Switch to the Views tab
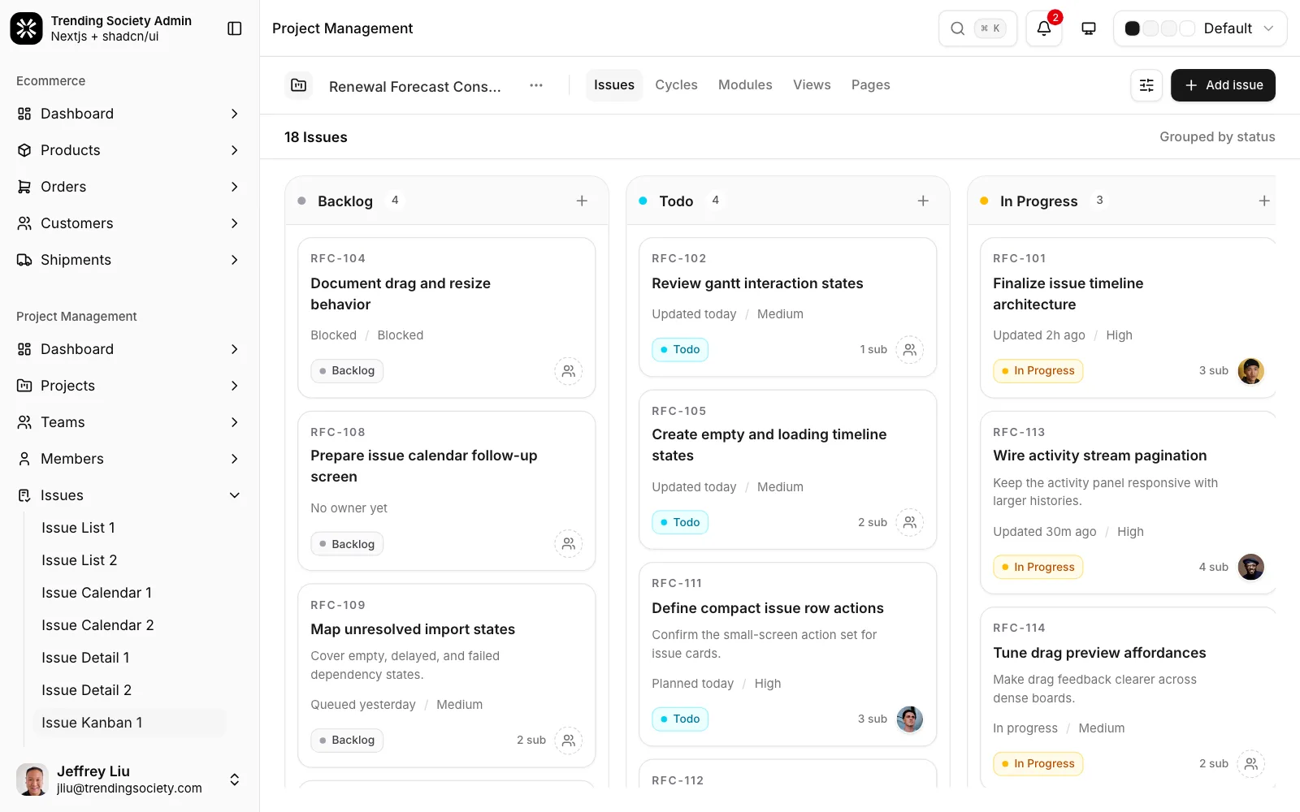Viewport: 1300px width, 812px height. coord(812,85)
